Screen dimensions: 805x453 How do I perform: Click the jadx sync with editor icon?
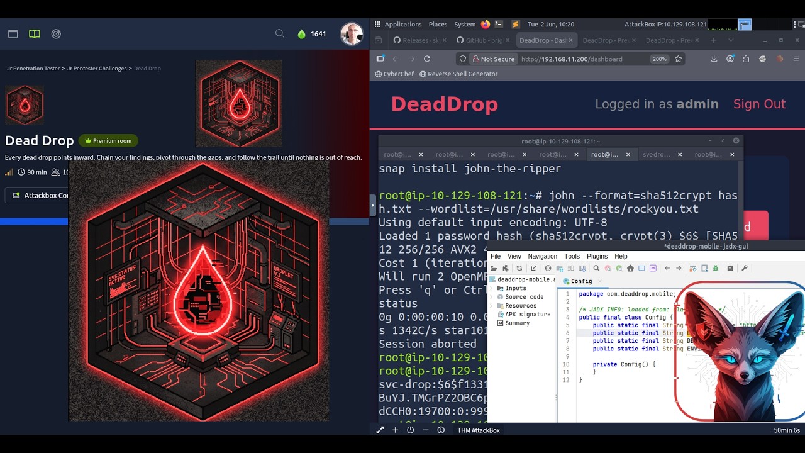pos(548,268)
